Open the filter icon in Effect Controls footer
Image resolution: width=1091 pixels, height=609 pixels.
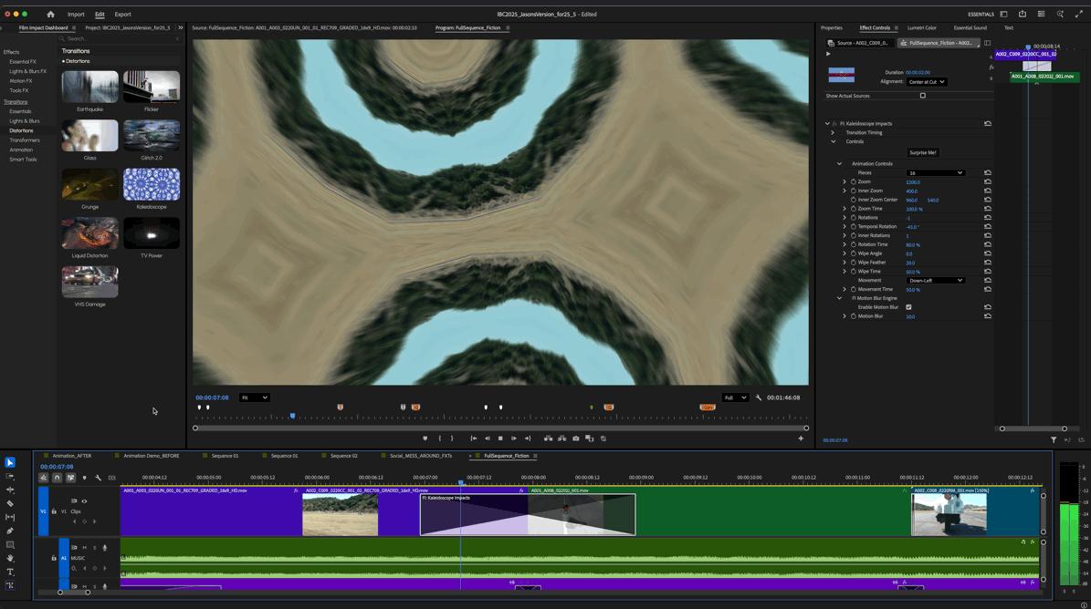pos(1054,439)
